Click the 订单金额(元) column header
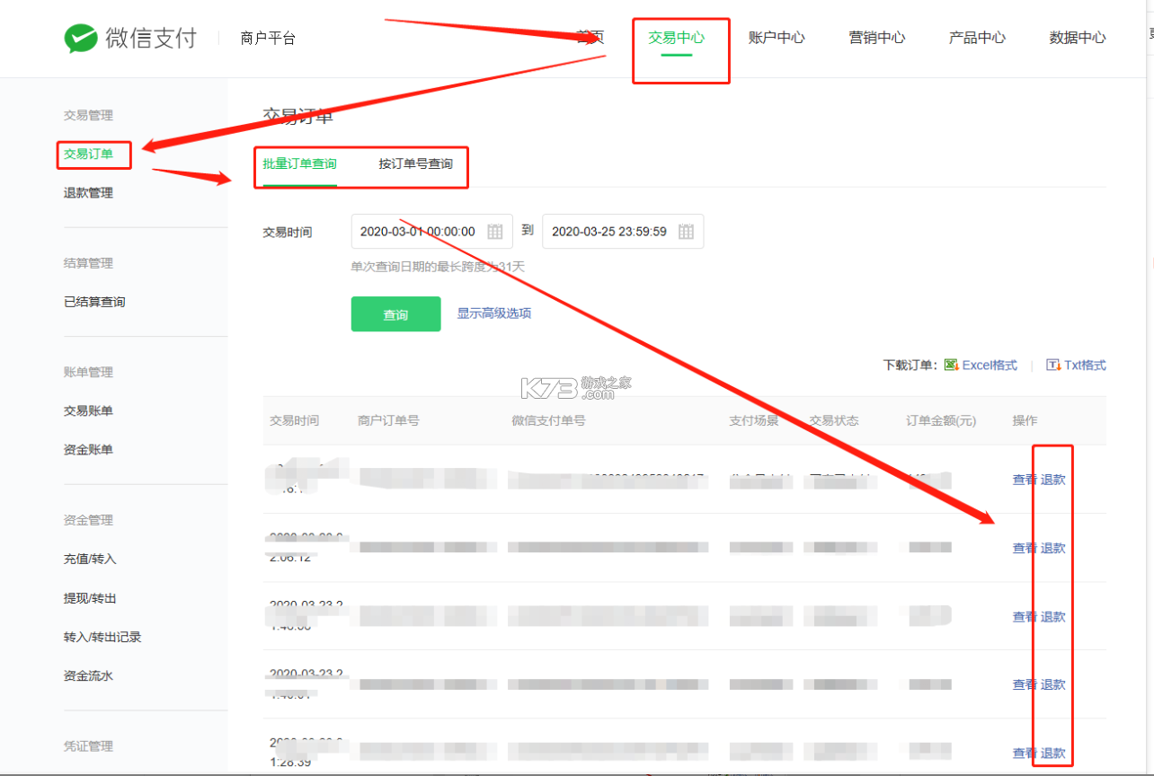The image size is (1154, 776). pos(941,420)
